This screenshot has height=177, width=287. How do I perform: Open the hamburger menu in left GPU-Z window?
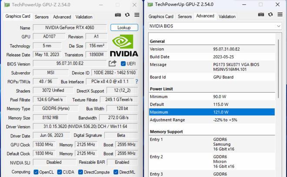[x=137, y=15]
